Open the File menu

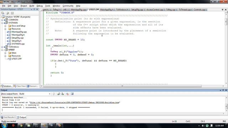coord(4,6)
